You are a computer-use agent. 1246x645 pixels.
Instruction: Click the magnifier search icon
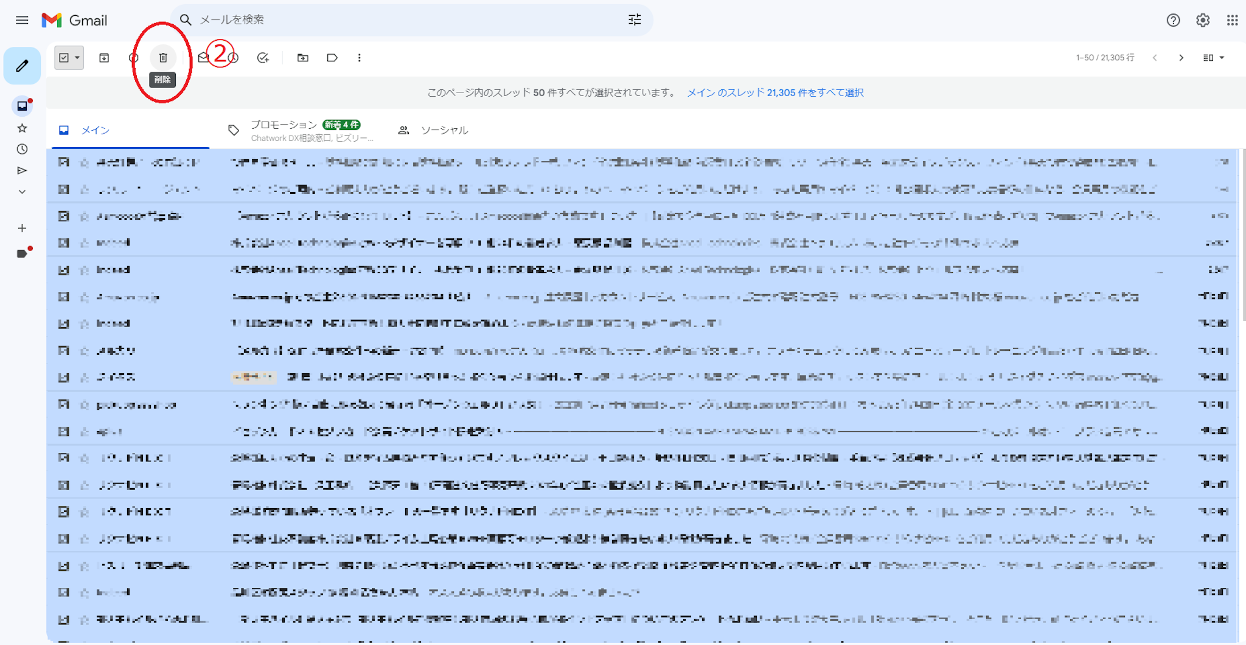point(186,20)
